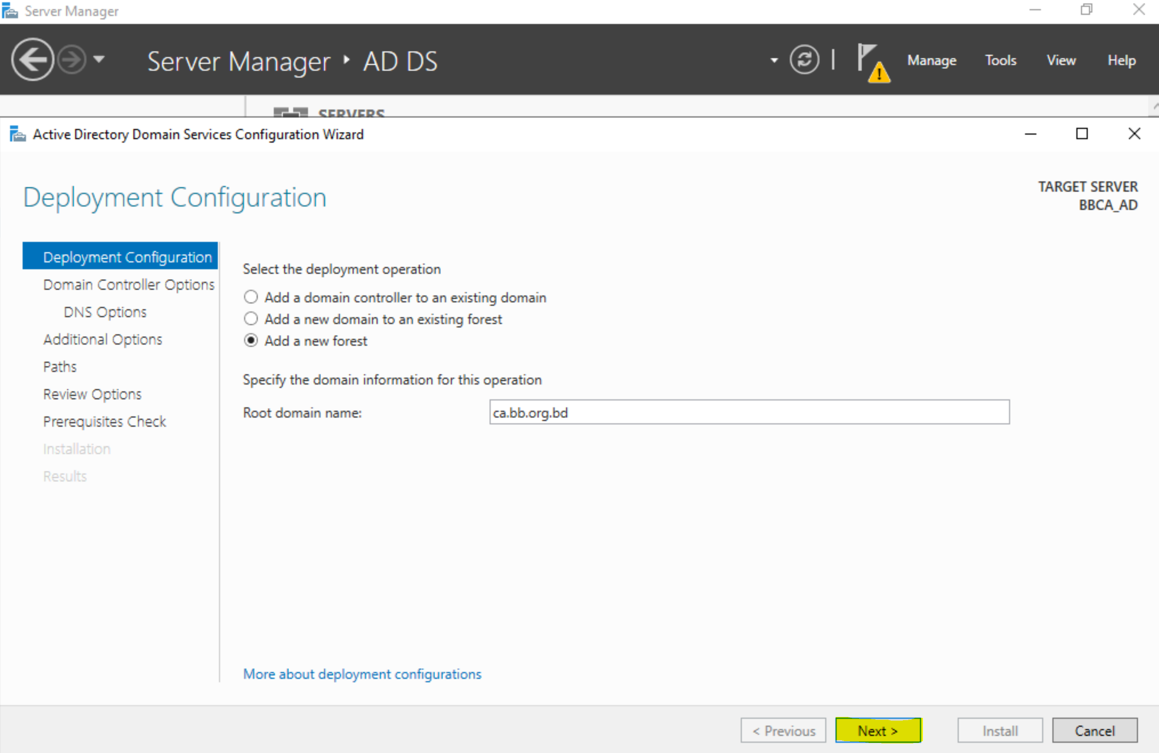Click the Previous button
Viewport: 1159px width, 753px height.
click(784, 731)
